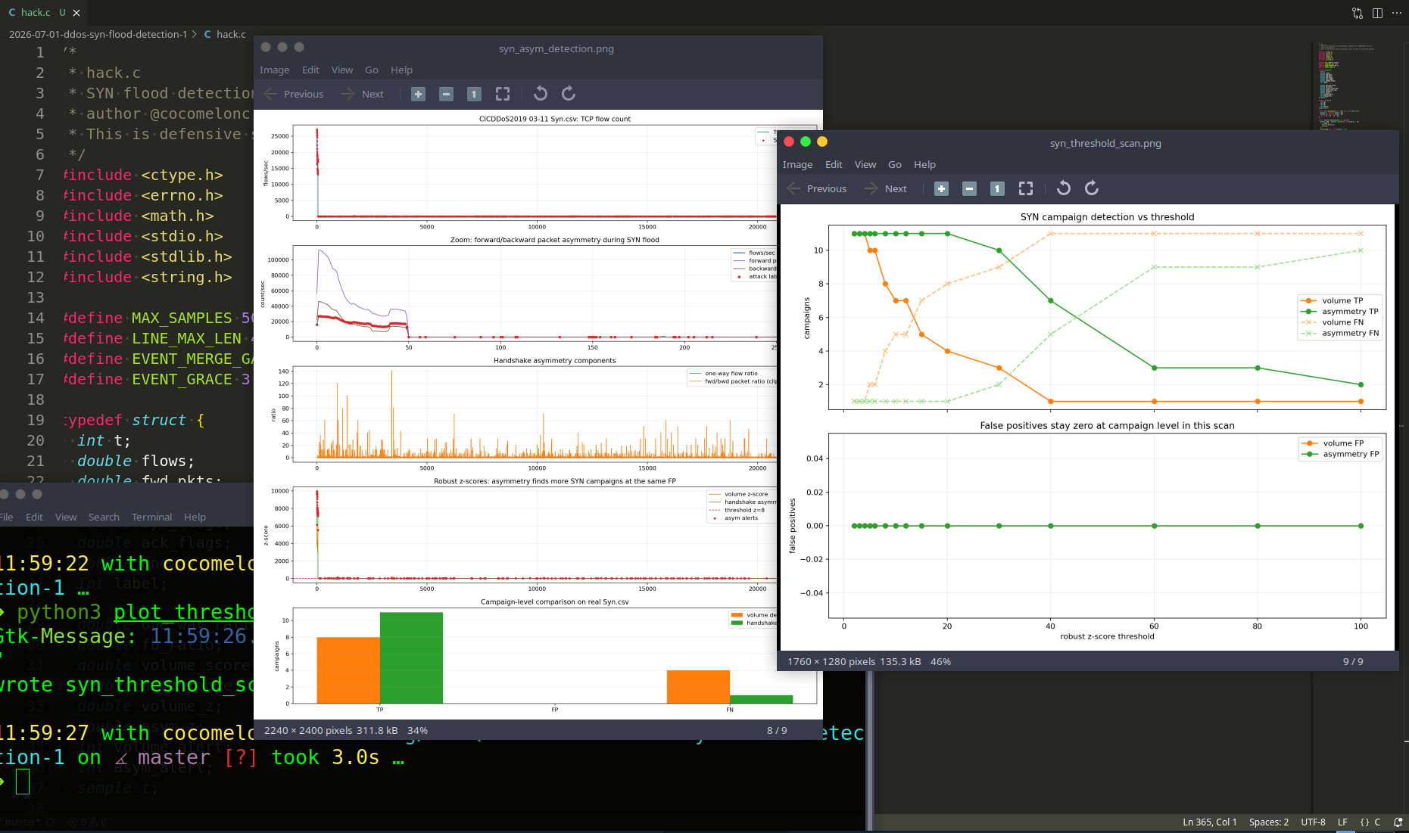
Task: Go to Next image in syn_asym_detection viewer
Action: pyautogui.click(x=363, y=94)
